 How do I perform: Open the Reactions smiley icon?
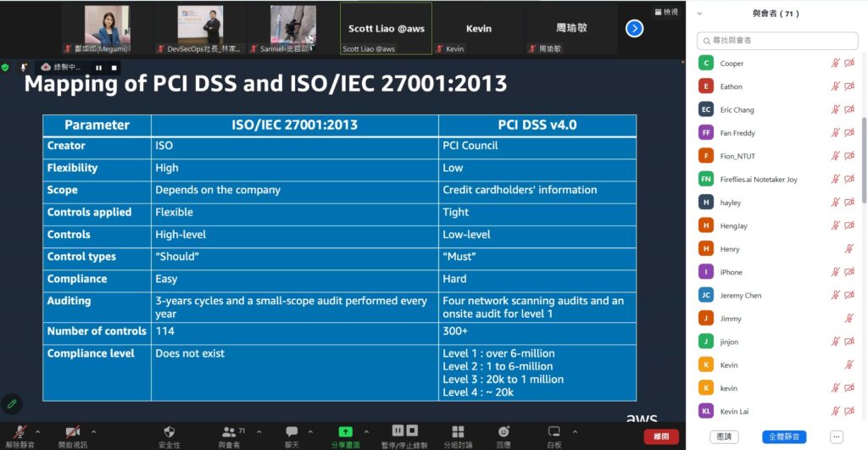pyautogui.click(x=504, y=431)
